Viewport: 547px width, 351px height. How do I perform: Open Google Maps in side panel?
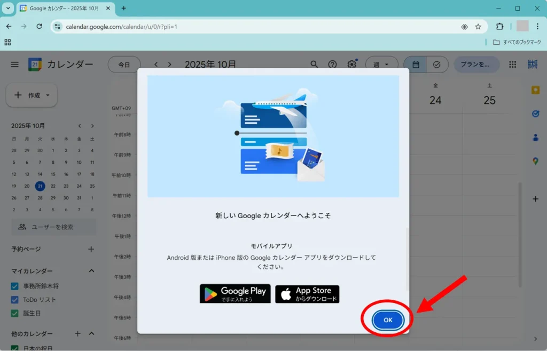(535, 161)
